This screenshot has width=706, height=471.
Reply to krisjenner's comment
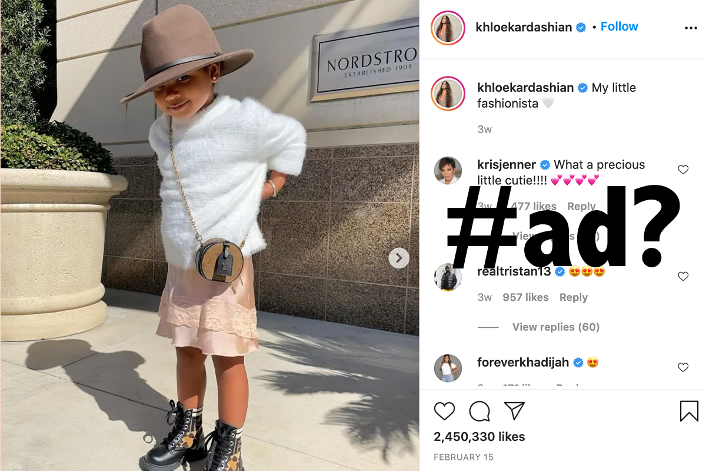click(581, 206)
